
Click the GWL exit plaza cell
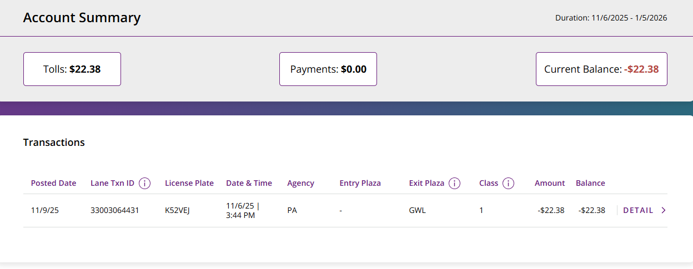pos(417,211)
